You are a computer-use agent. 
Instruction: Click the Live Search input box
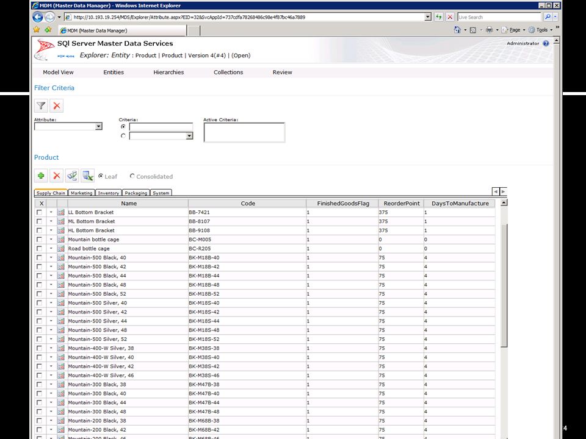[x=499, y=17]
